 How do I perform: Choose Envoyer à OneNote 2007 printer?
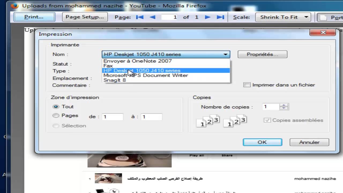[x=166, y=61]
